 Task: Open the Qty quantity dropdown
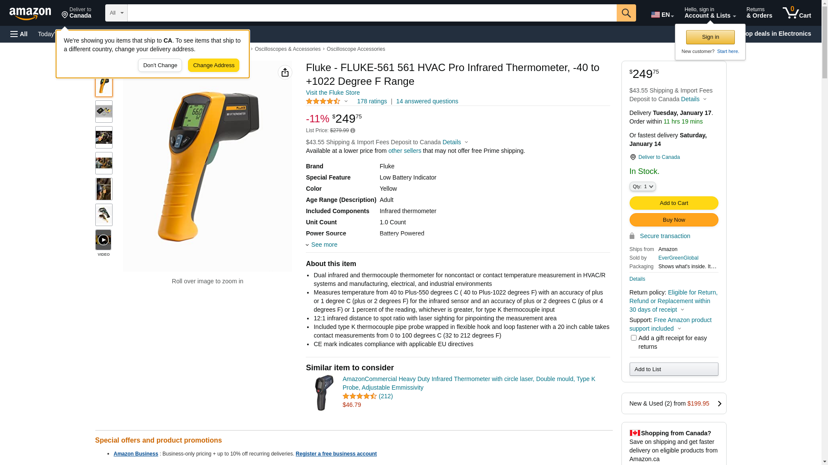tap(643, 186)
